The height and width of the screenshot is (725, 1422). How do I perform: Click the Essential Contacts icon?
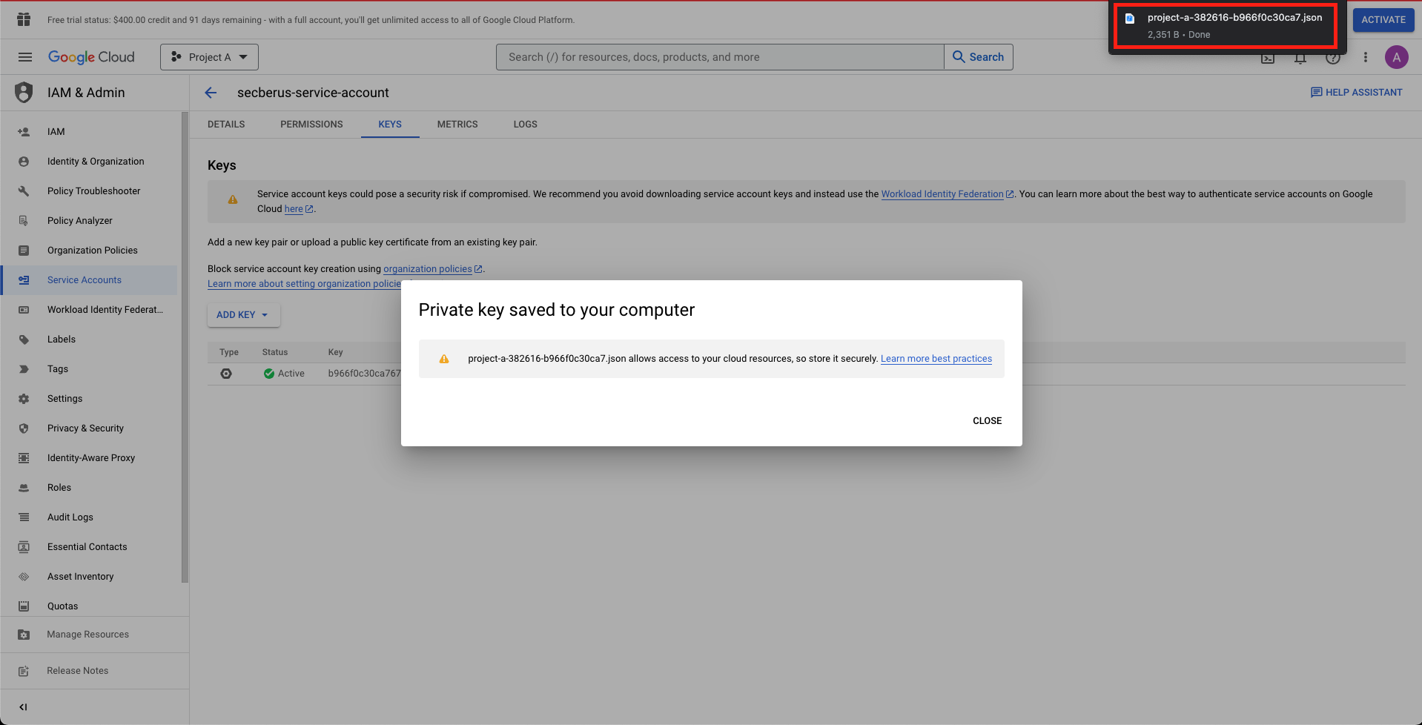click(24, 547)
